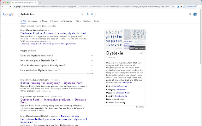Open the Chrome extensions puzzle icon
Screen dimensions: 202x126
pyautogui.click(x=181, y=7)
